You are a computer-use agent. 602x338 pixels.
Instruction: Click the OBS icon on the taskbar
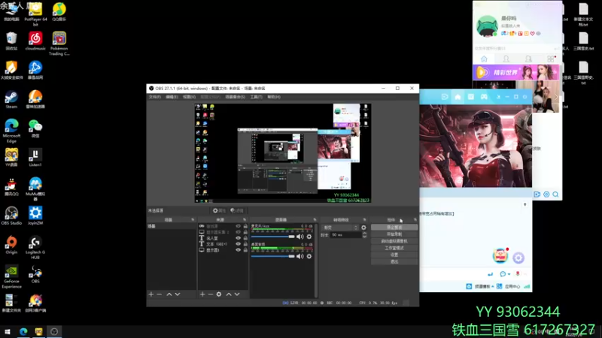[54, 331]
